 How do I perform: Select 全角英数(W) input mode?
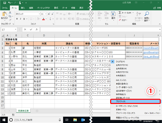(121, 68)
